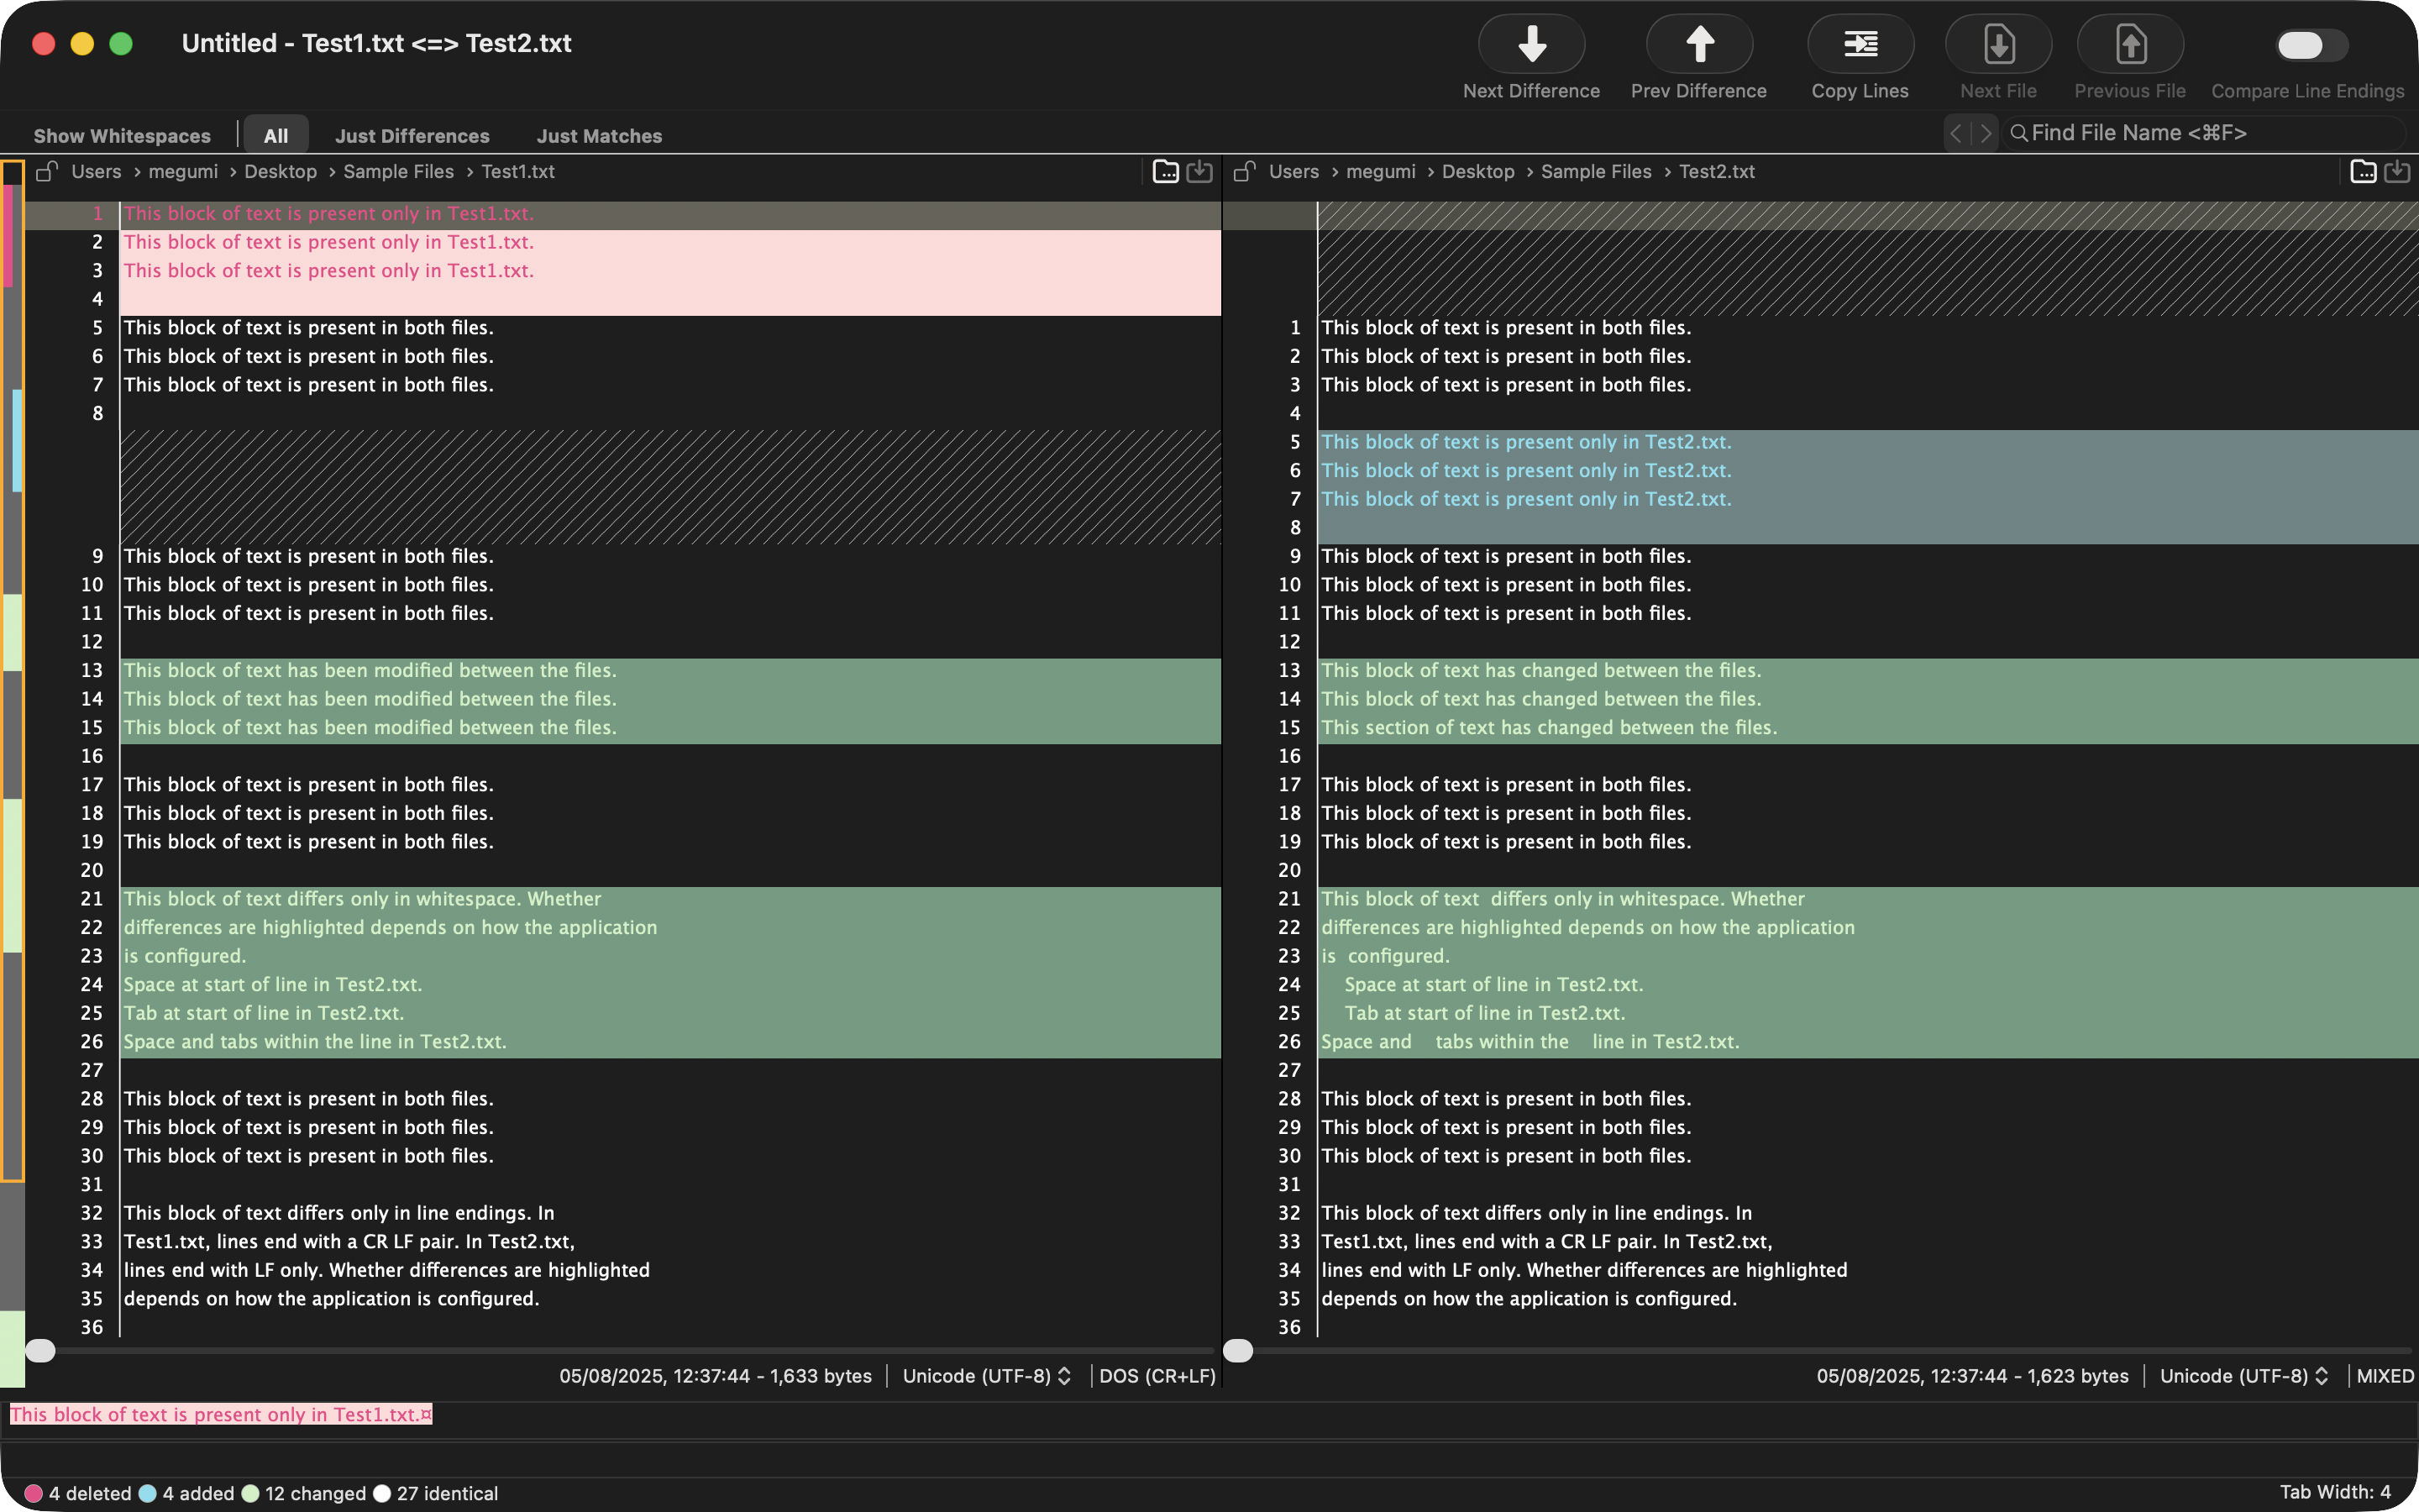Click left pane horizontal scrollbar thumb
Viewport: 2419px width, 1512px height.
click(x=40, y=1351)
